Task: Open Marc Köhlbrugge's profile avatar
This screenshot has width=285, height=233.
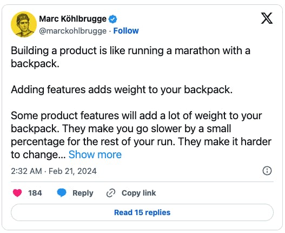Action: point(24,24)
